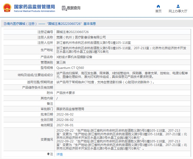This screenshot has height=159, width=193.
Task: Open the 境内医疗器械（注册） breadcrumb link
Action: [22, 24]
